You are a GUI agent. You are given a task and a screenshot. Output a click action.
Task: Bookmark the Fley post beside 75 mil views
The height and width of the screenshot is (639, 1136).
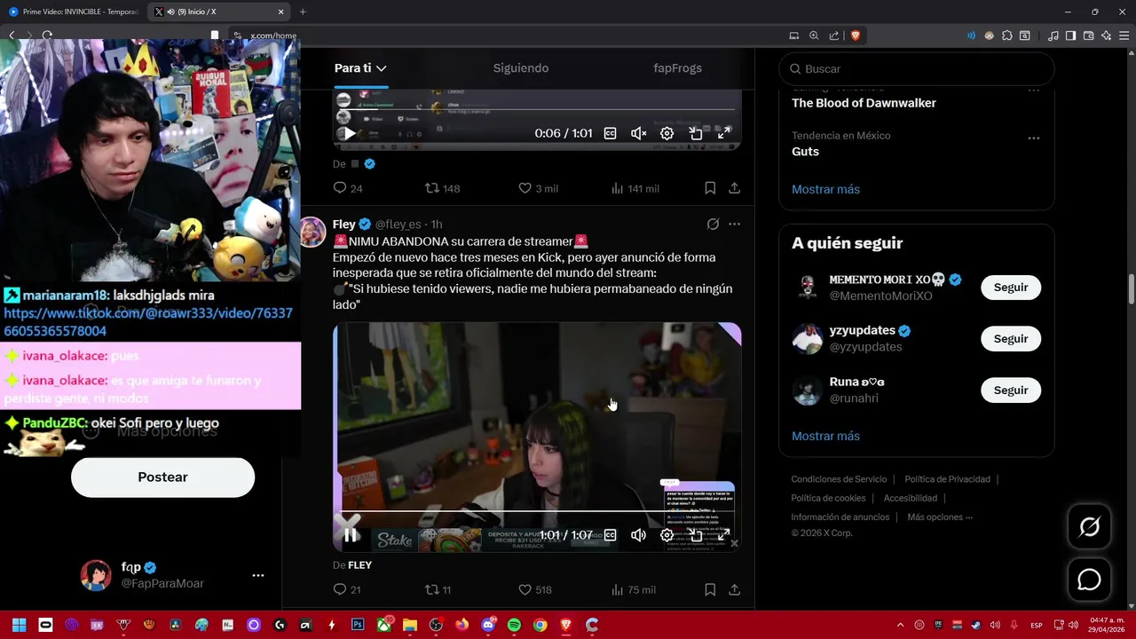710,589
